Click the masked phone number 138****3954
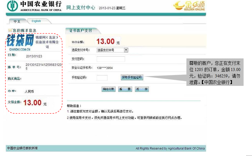This screenshot has width=252, height=156. pyautogui.click(x=105, y=68)
